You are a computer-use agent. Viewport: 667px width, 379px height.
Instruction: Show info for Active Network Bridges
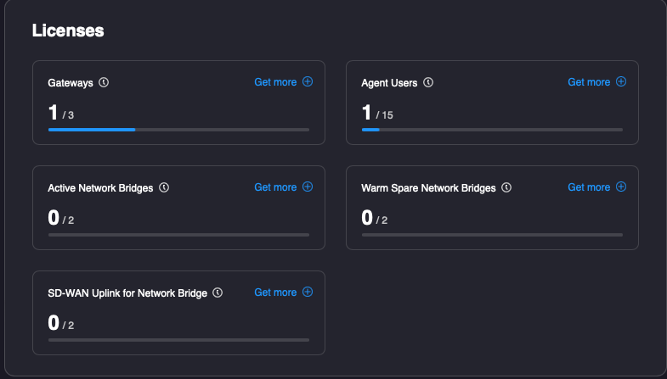(164, 188)
